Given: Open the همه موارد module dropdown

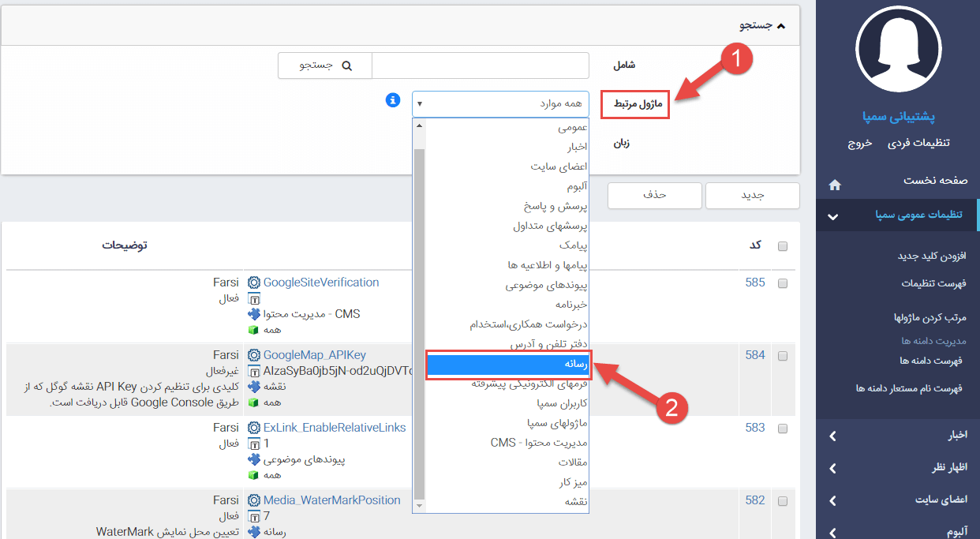Looking at the screenshot, I should (500, 103).
